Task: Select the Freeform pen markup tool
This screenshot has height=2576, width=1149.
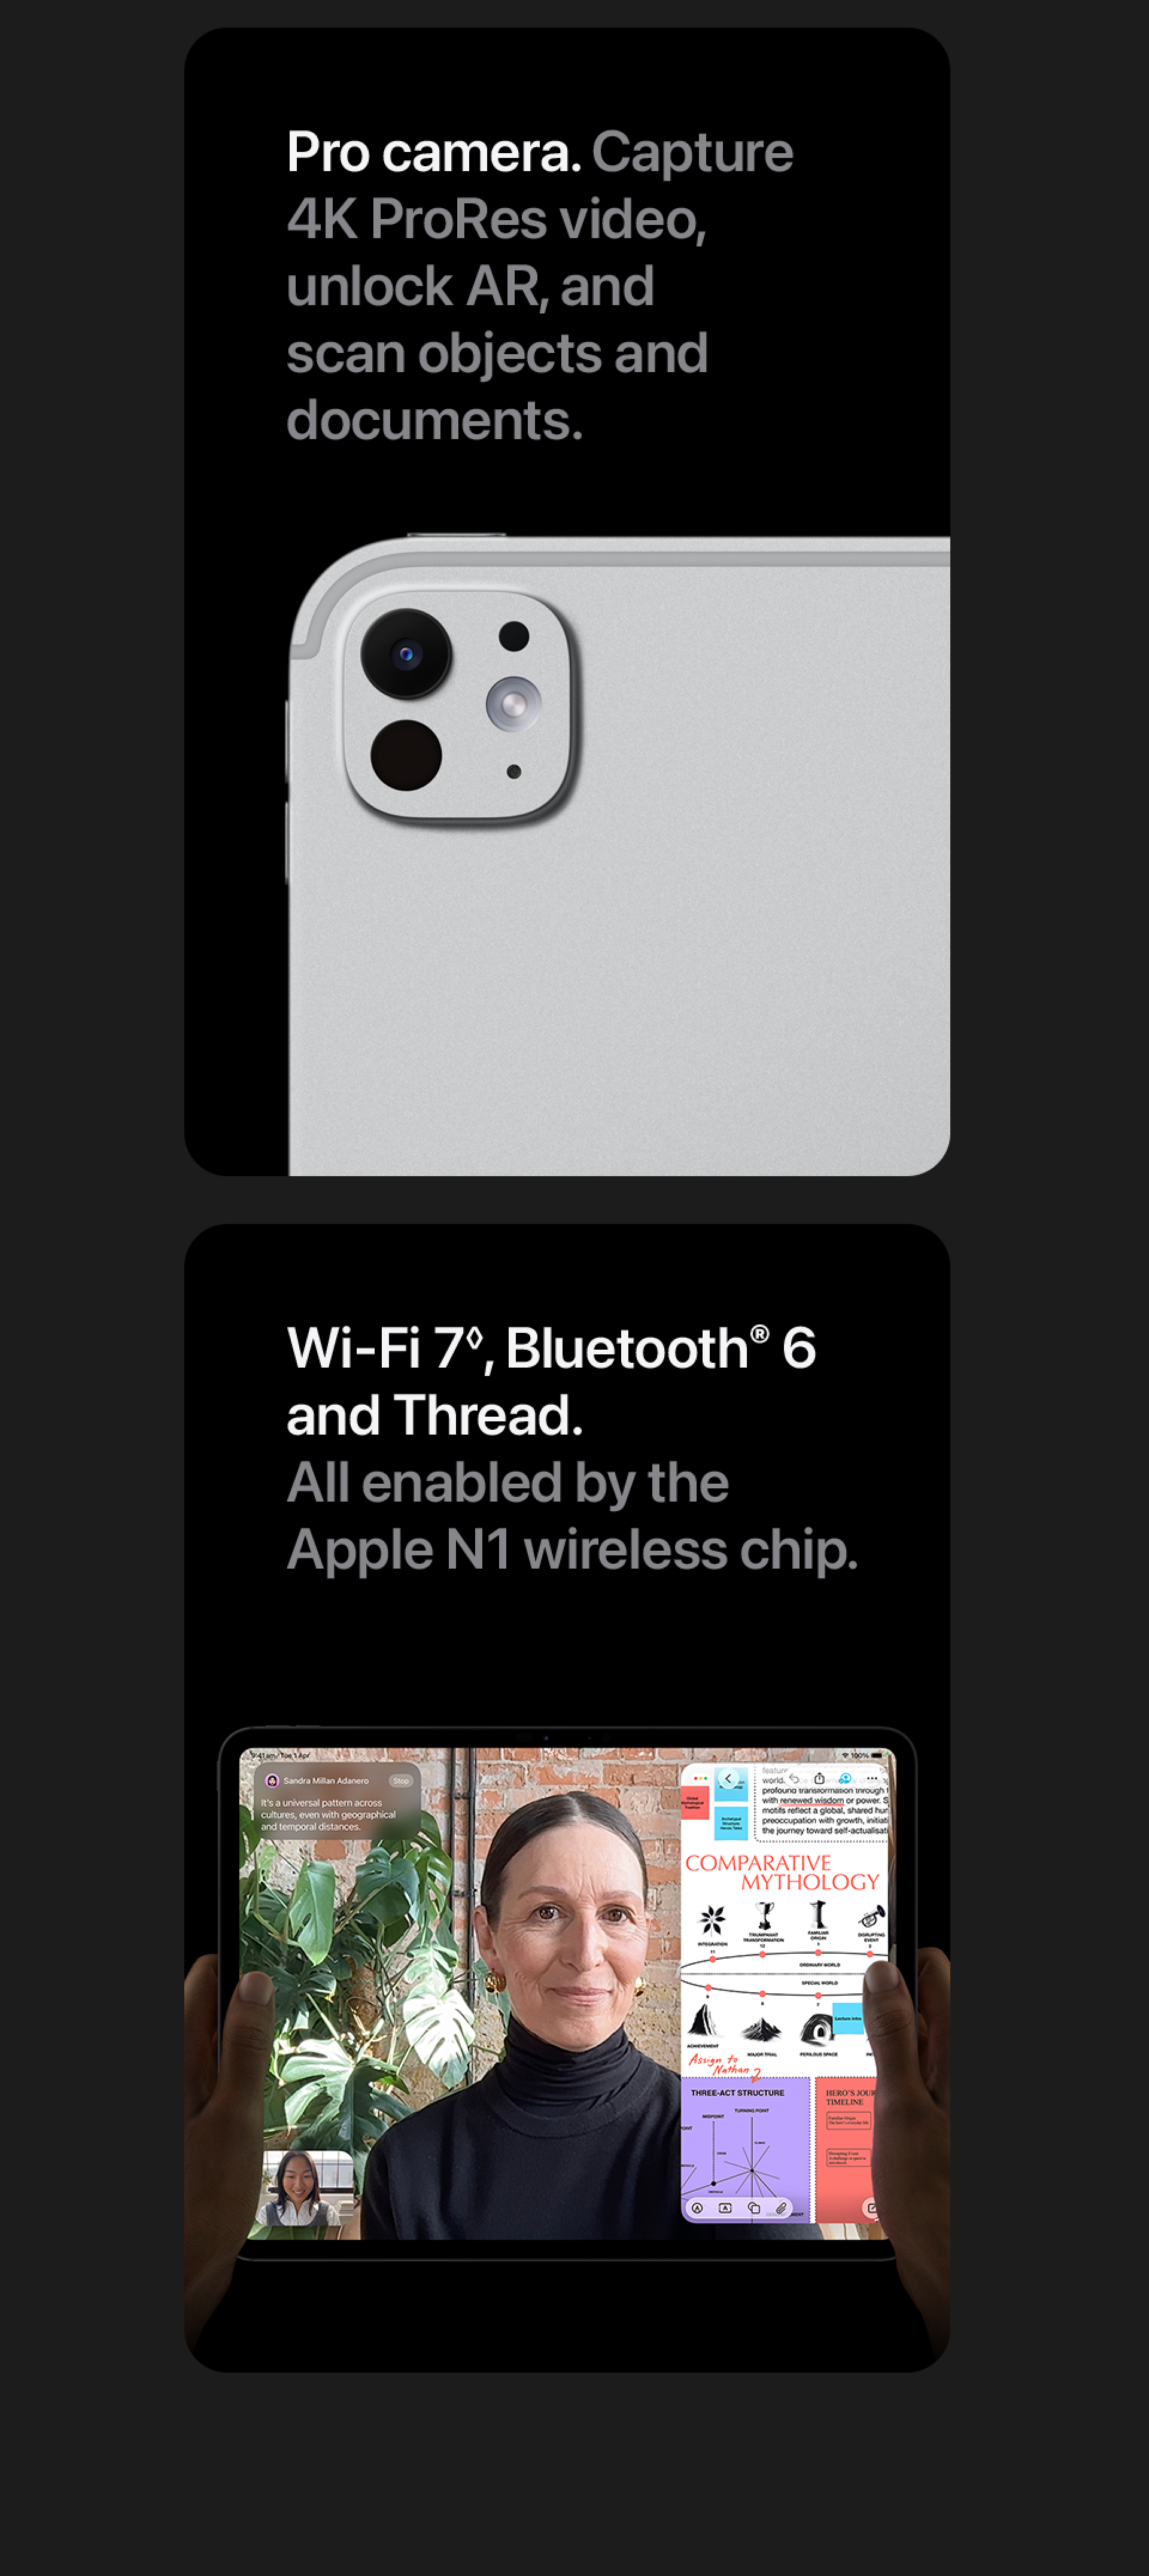Action: click(x=698, y=2208)
